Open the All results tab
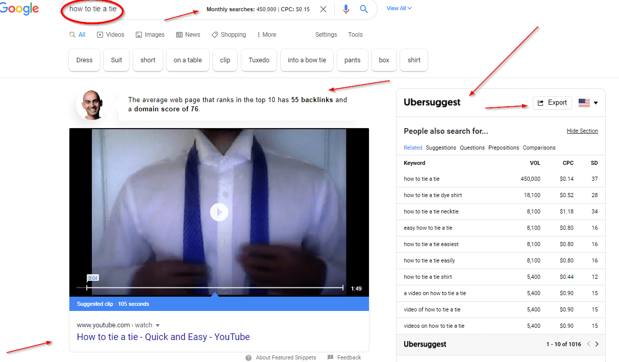The width and height of the screenshot is (619, 362). [x=78, y=35]
